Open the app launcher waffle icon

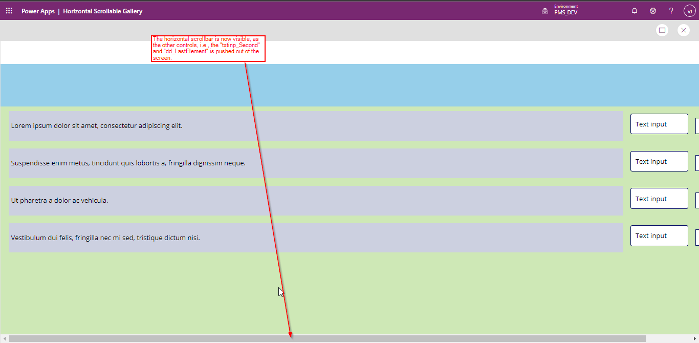9,11
